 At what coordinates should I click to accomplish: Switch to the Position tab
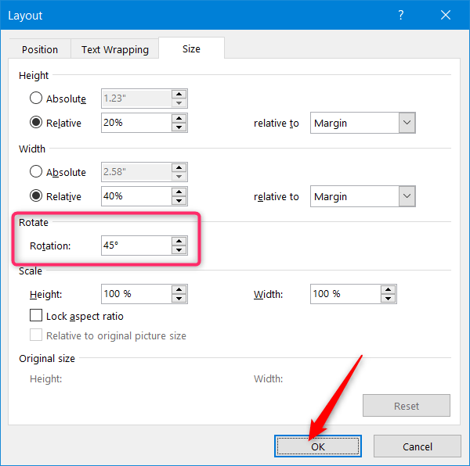(x=40, y=49)
